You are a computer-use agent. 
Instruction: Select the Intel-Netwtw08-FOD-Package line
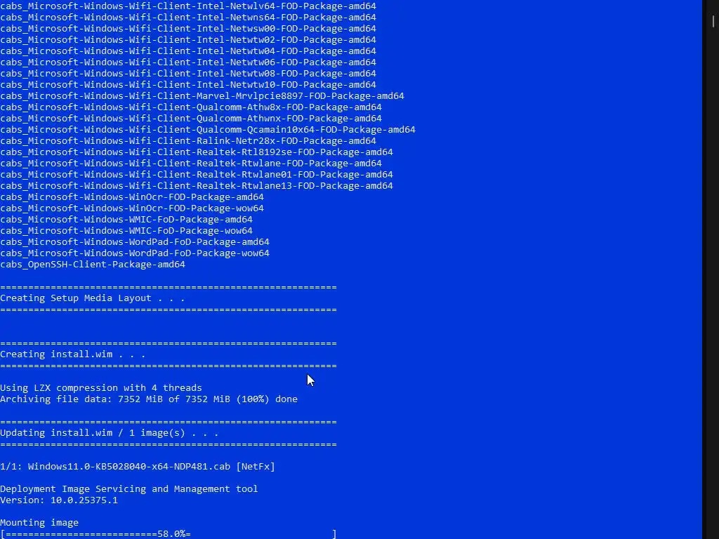point(188,73)
